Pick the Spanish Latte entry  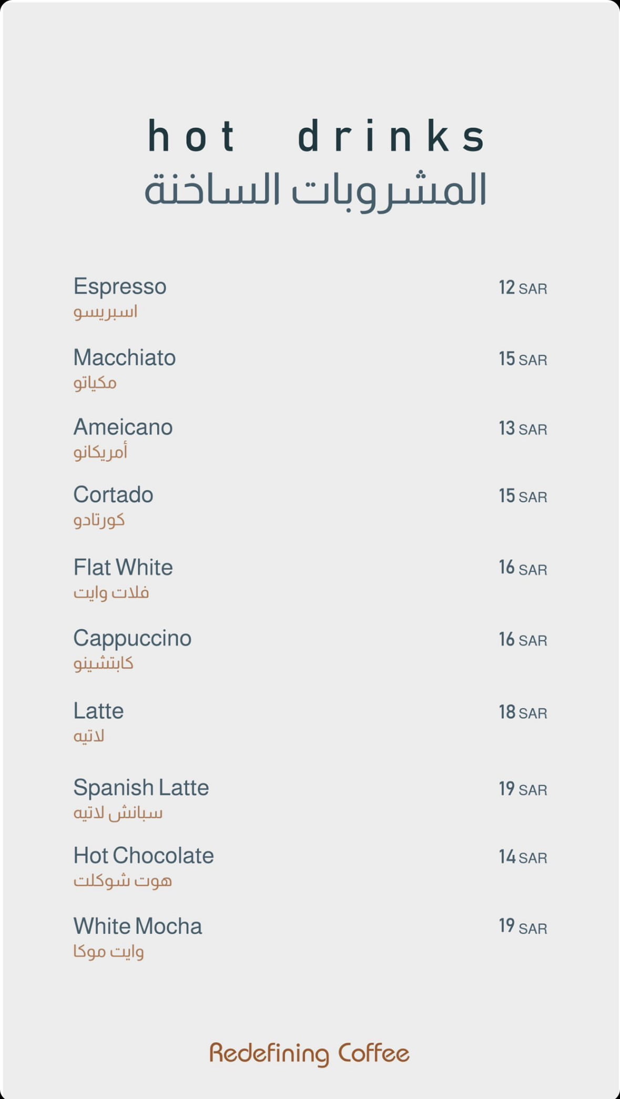click(141, 788)
